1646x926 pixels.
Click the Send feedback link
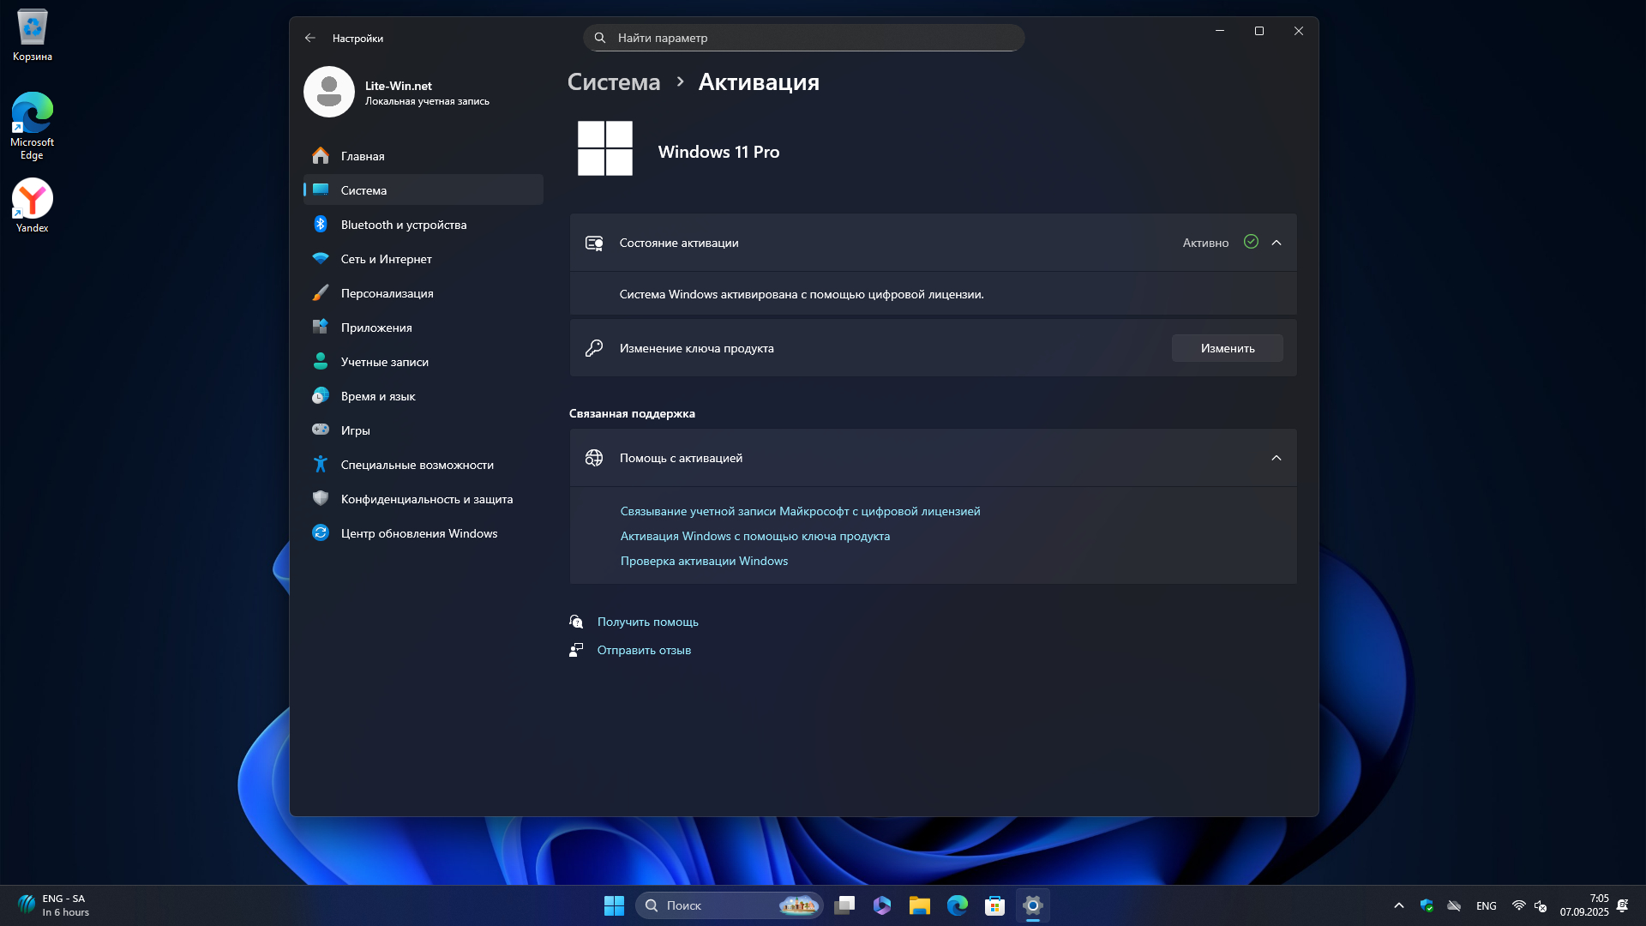[644, 650]
